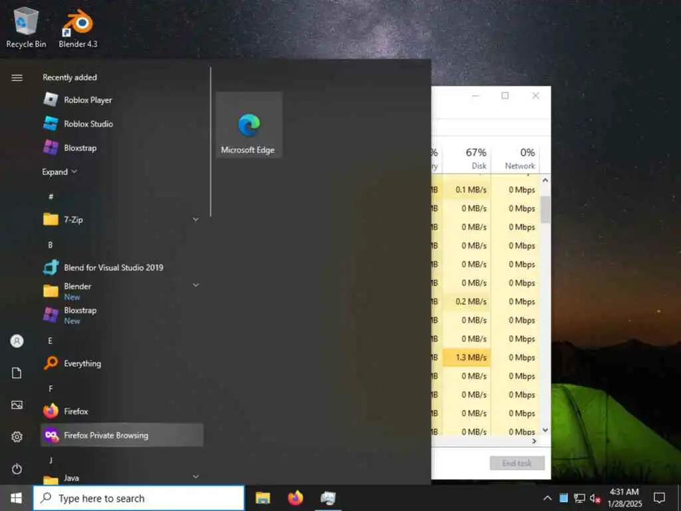Viewport: 681px width, 511px height.
Task: Click horizontal scroll right arrow in Task Manager
Action: [534, 441]
